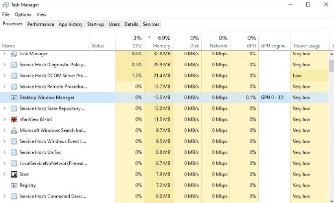This screenshot has width=334, height=203.
Task: Click the 32.8 MB memory value
Action: [x=162, y=54]
